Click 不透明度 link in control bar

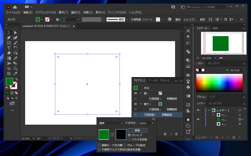coord(136,19)
